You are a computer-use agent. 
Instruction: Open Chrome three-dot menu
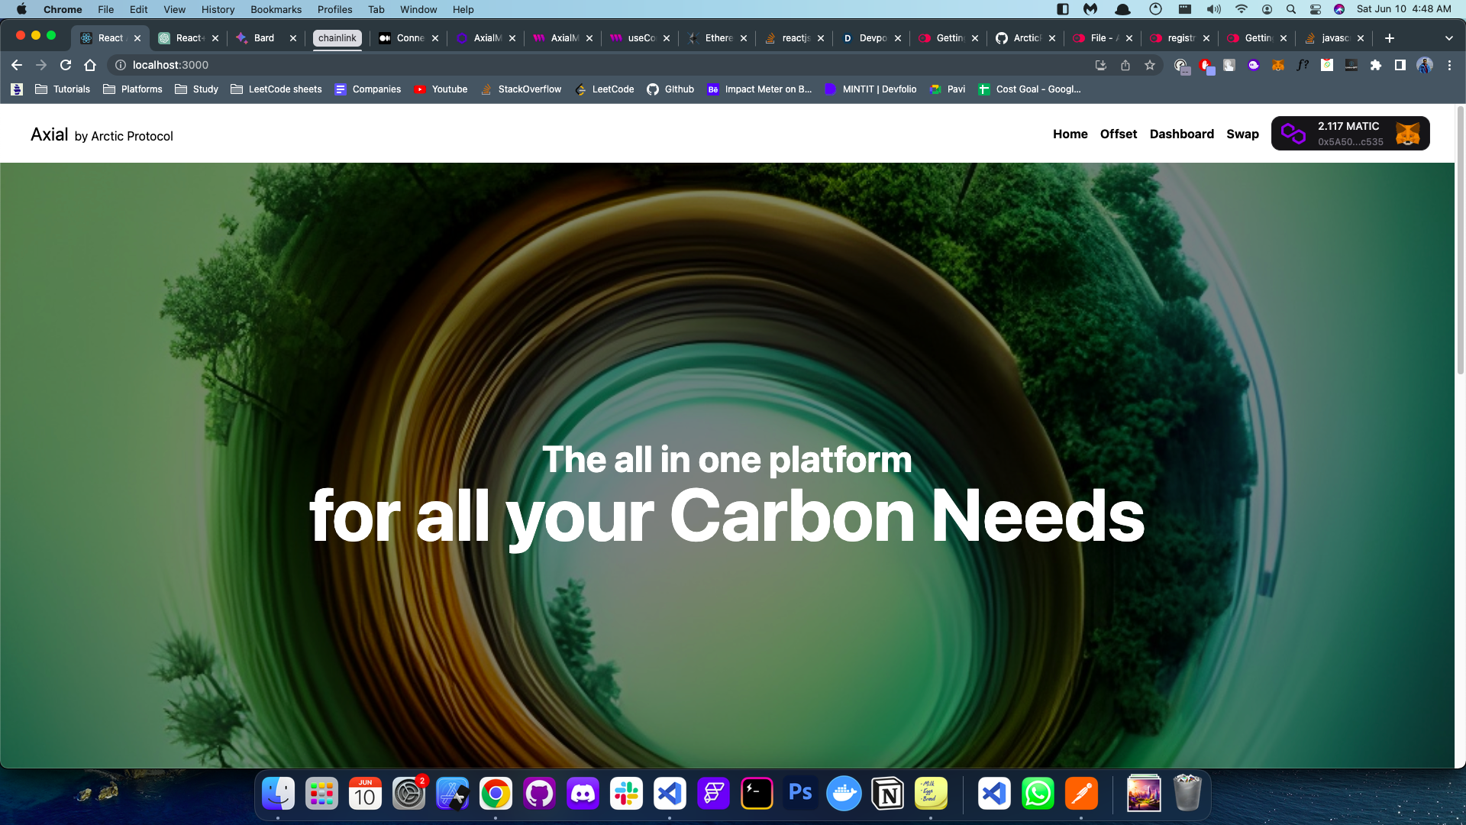click(1449, 65)
